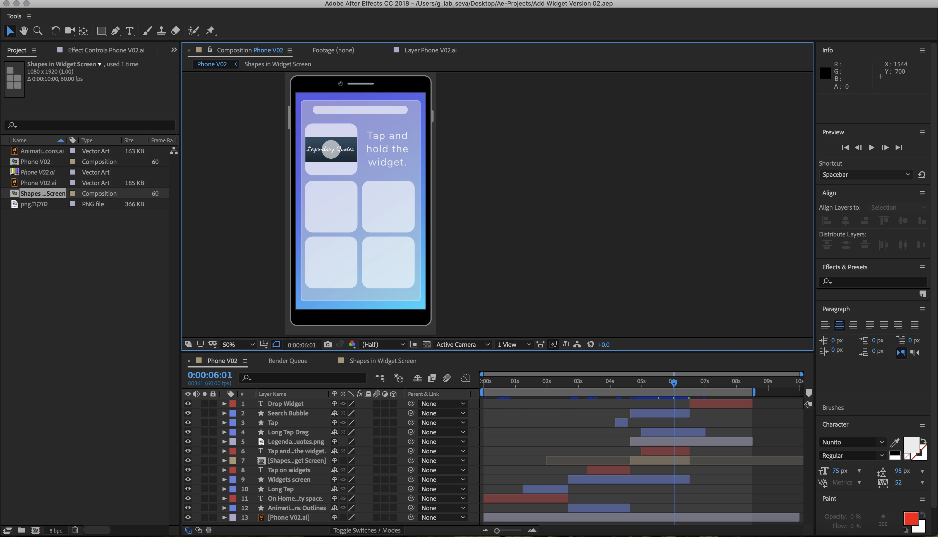The height and width of the screenshot is (537, 938).
Task: Open the viewer magnification 50% dropdown
Action: (x=238, y=344)
